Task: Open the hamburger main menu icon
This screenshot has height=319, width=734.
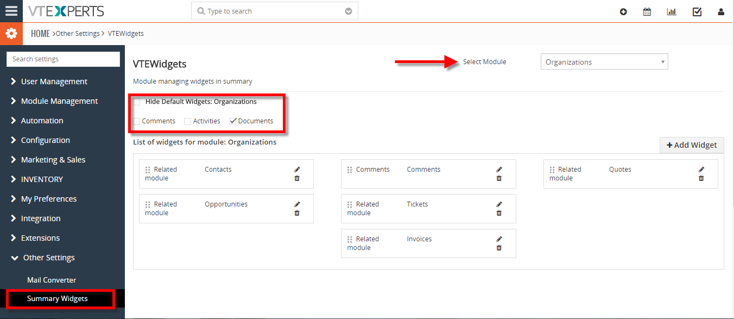Action: tap(11, 11)
